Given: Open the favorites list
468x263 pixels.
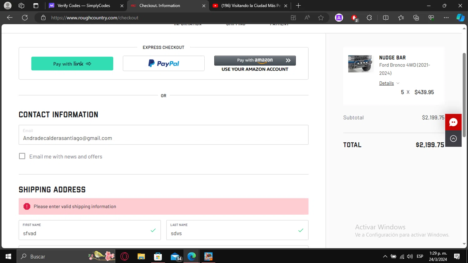Looking at the screenshot, I should coord(401,18).
